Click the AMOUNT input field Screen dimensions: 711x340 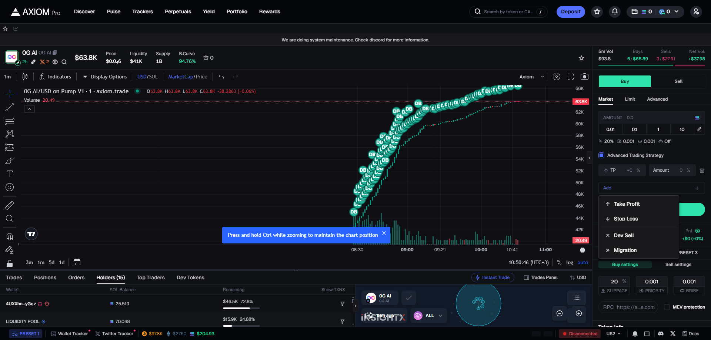(x=652, y=118)
